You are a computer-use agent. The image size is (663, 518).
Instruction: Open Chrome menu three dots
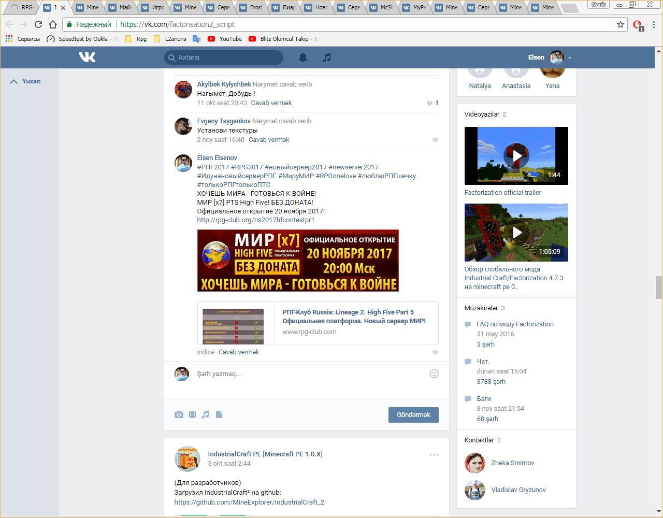pyautogui.click(x=654, y=24)
